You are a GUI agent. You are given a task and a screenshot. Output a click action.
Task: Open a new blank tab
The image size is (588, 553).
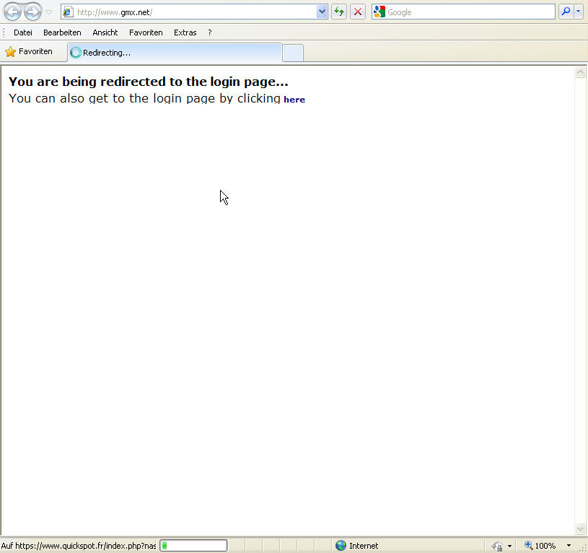293,53
